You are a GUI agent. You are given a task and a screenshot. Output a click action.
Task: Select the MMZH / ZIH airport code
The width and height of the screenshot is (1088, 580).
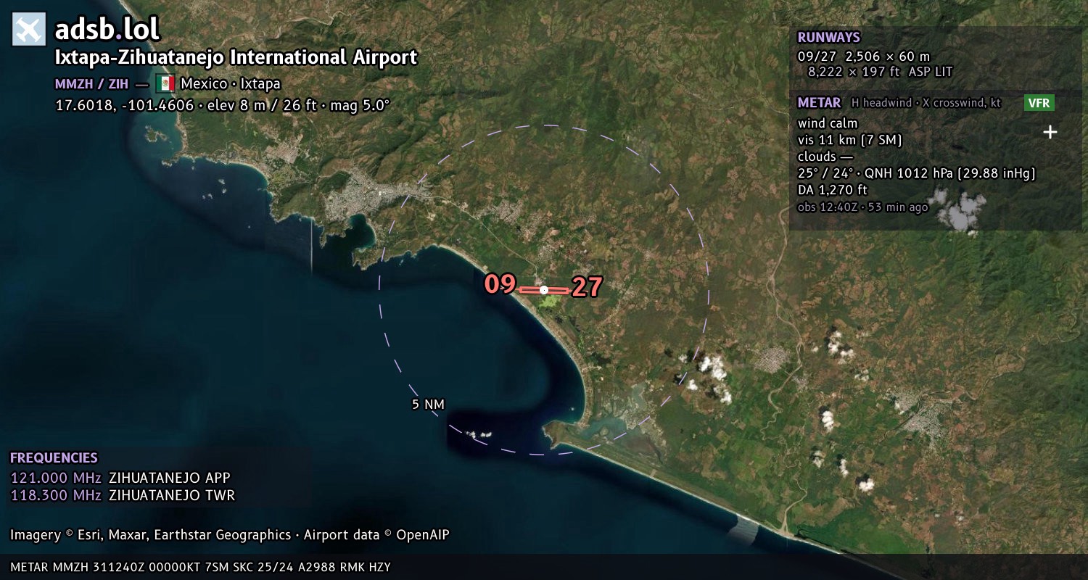pos(91,84)
